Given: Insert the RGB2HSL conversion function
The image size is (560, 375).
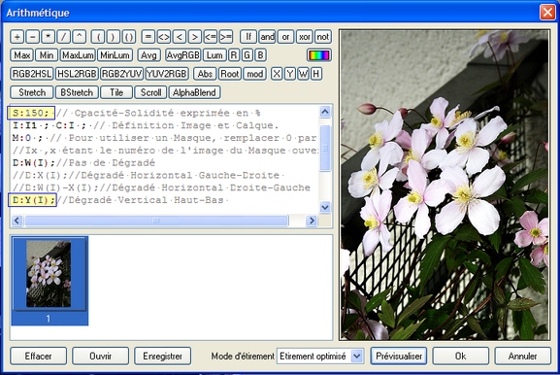Looking at the screenshot, I should (32, 74).
